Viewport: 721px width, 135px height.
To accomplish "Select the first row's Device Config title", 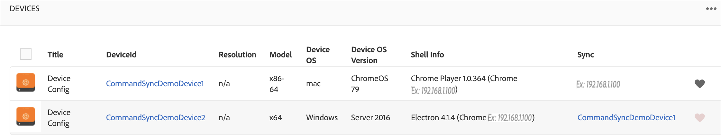I will (x=59, y=84).
